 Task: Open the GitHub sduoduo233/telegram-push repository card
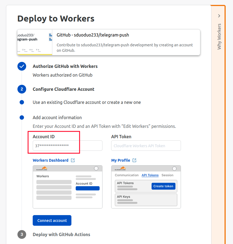tap(109, 42)
